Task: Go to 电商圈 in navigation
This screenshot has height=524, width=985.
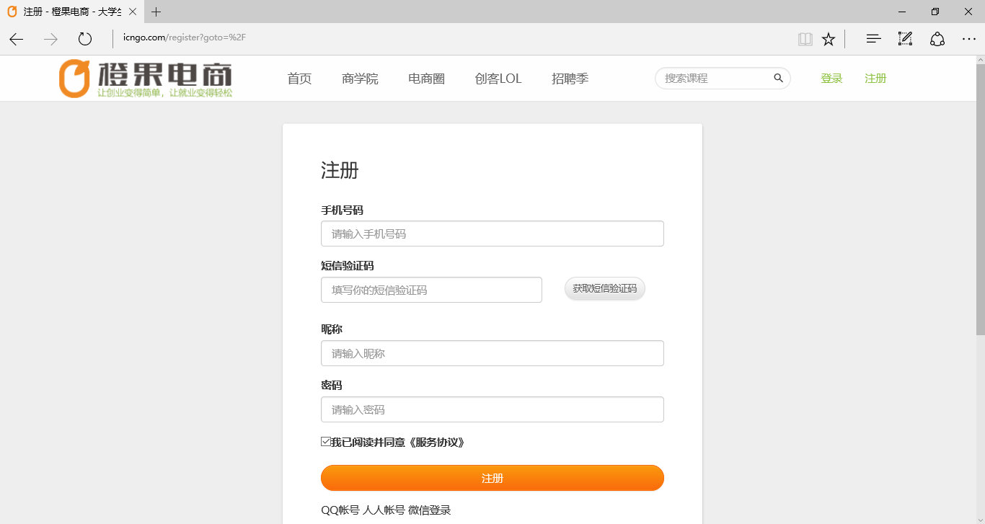Action: pyautogui.click(x=426, y=79)
